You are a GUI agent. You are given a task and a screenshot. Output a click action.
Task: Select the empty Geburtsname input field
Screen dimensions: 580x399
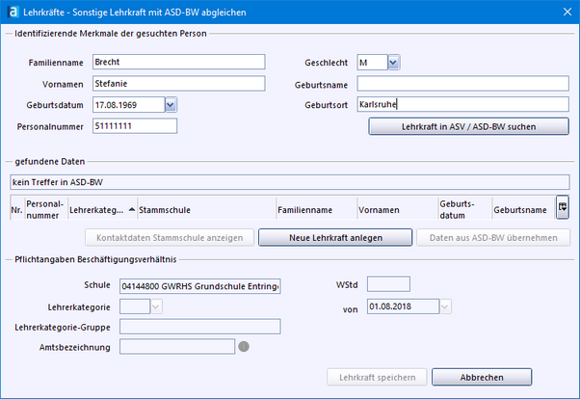pyautogui.click(x=463, y=84)
